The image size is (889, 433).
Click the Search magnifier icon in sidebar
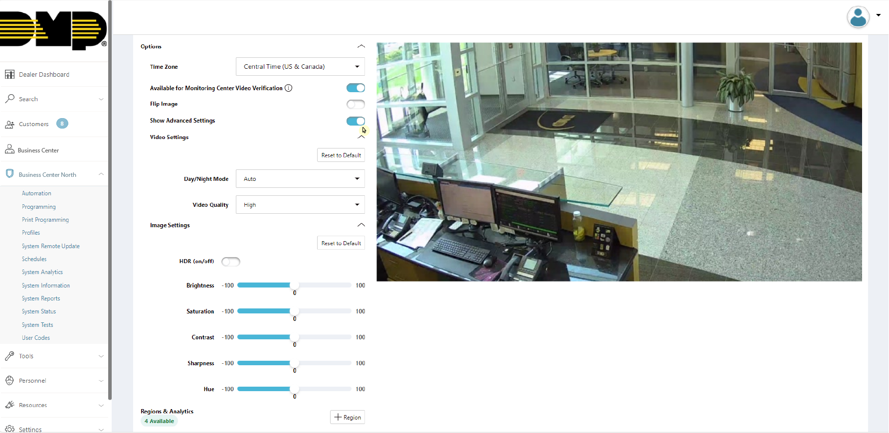click(x=9, y=99)
